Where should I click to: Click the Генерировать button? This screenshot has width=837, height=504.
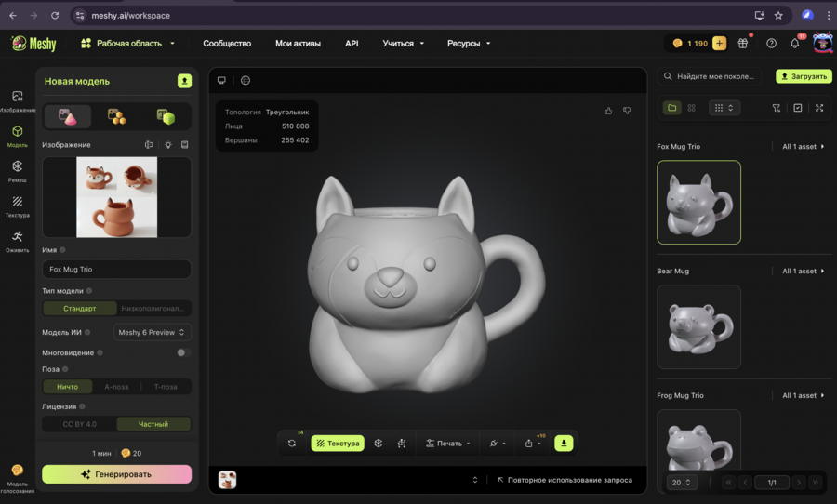[116, 474]
